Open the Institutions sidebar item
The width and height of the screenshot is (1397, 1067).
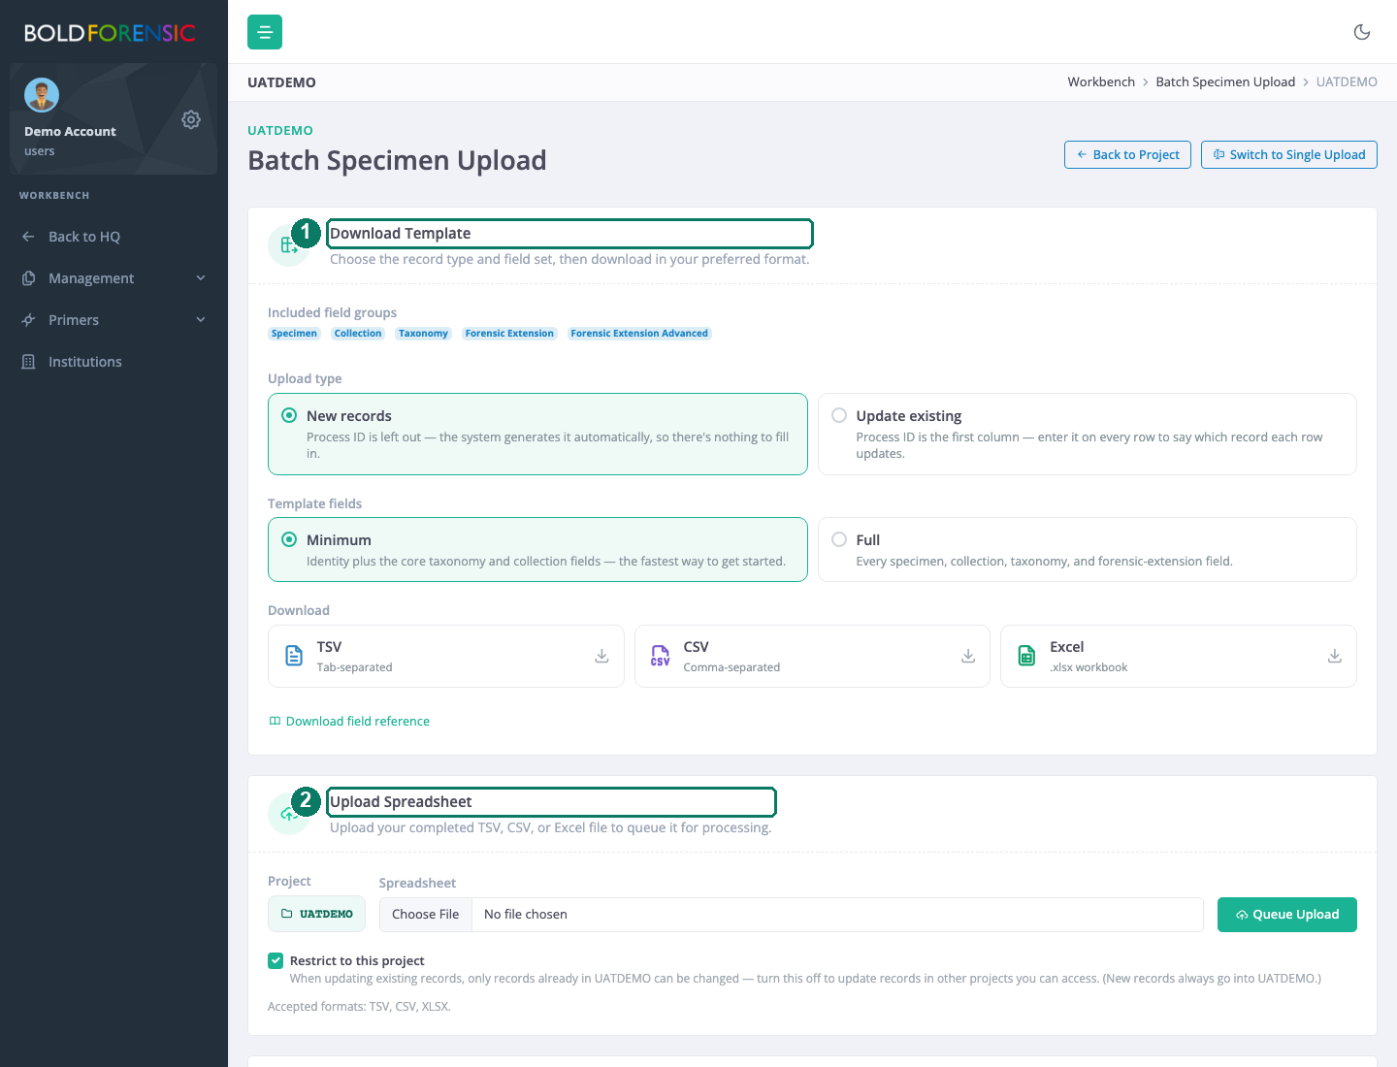114,362
